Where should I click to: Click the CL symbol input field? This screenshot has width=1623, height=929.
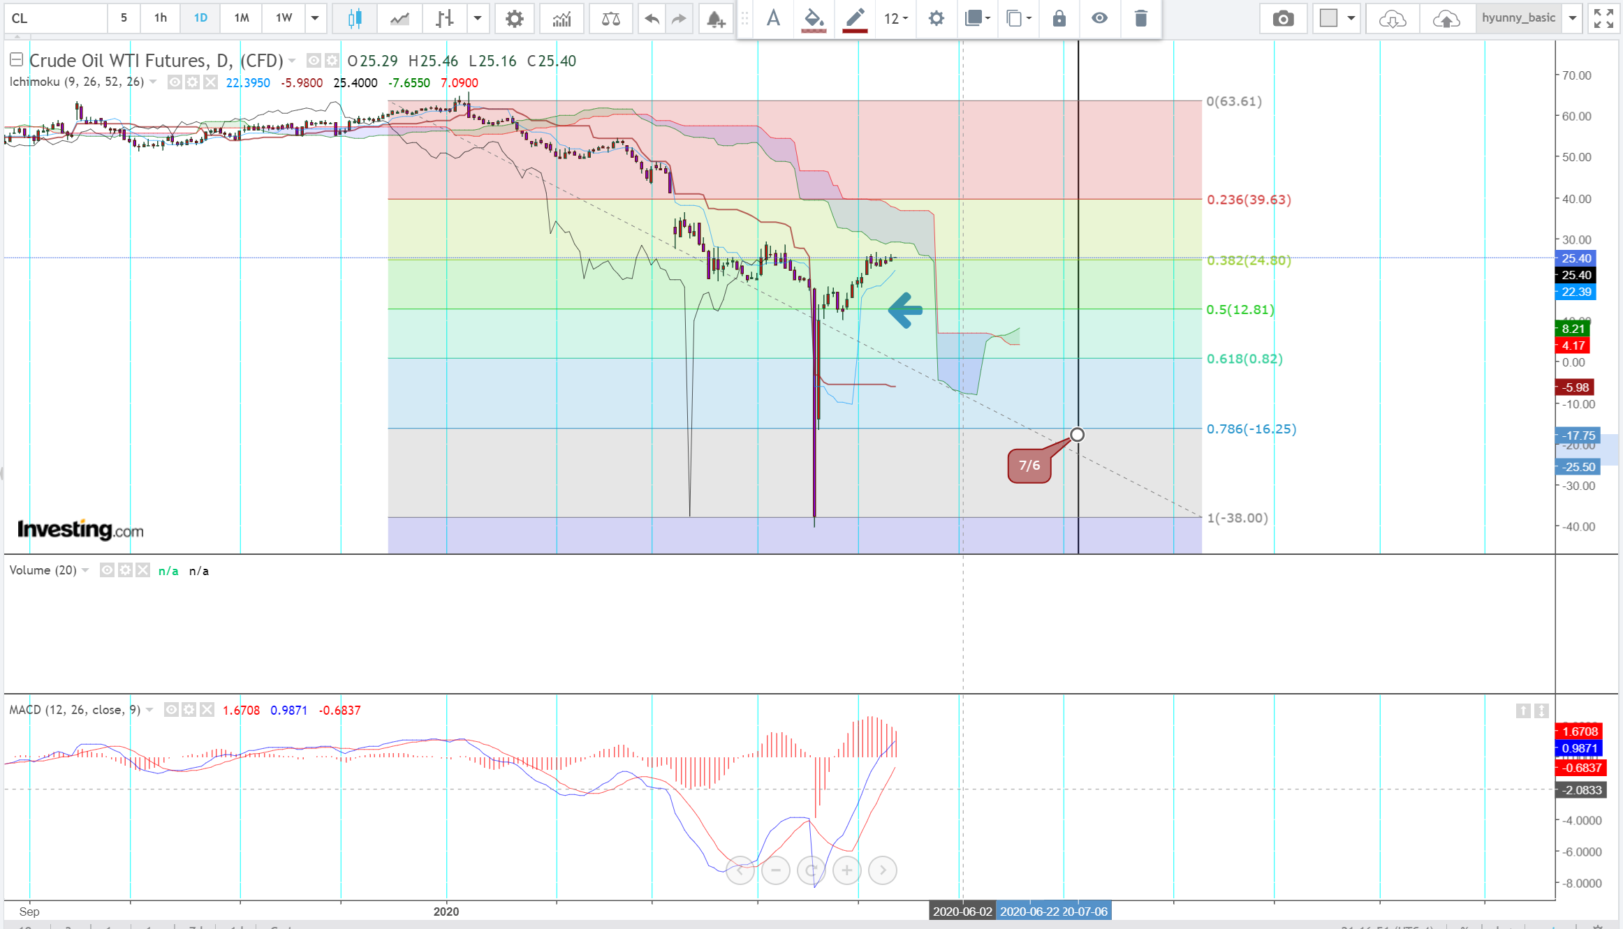click(x=56, y=18)
